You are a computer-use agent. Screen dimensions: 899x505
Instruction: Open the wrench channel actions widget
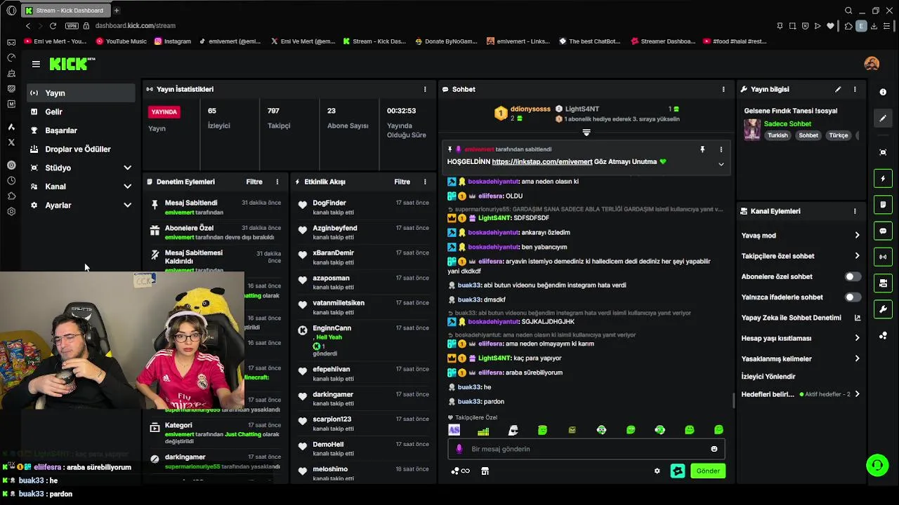pos(883,309)
